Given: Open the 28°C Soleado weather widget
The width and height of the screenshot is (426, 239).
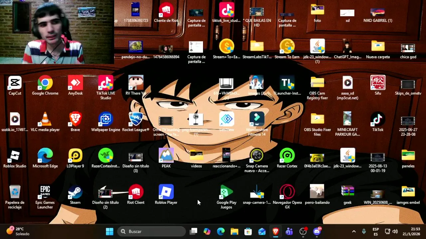Looking at the screenshot, I should pyautogui.click(x=18, y=231).
